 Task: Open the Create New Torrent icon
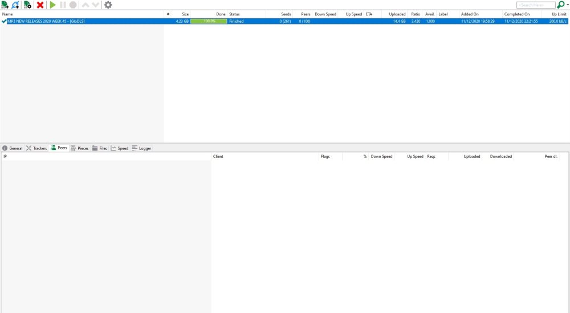coord(27,5)
